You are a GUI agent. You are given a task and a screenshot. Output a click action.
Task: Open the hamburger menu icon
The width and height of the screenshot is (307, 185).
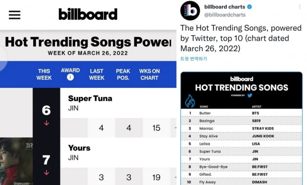[15, 15]
